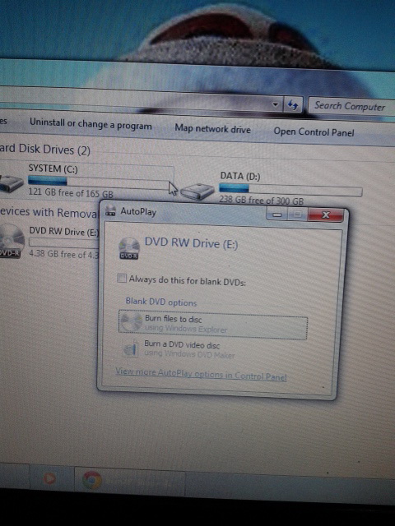Click the AutoPlay title bar icon

(x=111, y=211)
